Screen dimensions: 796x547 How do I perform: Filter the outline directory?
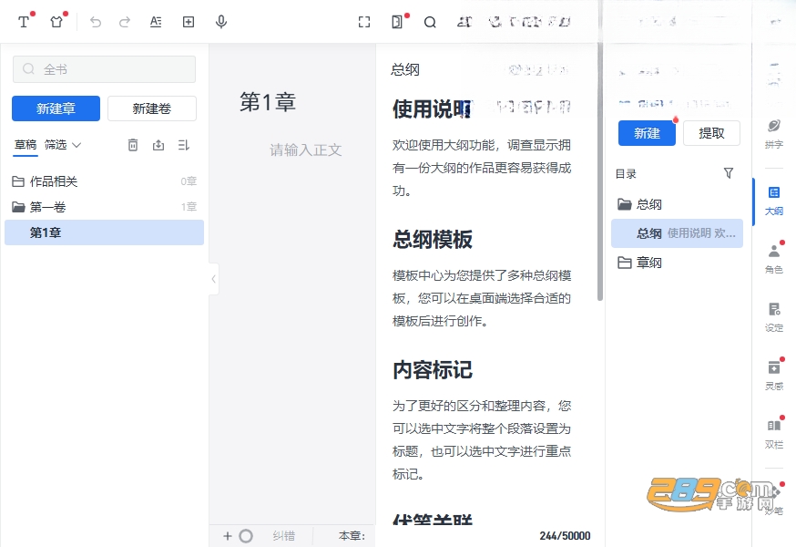729,173
